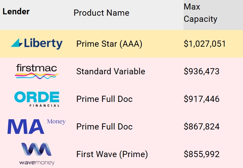Sort by Max Capacity column header
The image size is (243, 168).
pyautogui.click(x=201, y=13)
